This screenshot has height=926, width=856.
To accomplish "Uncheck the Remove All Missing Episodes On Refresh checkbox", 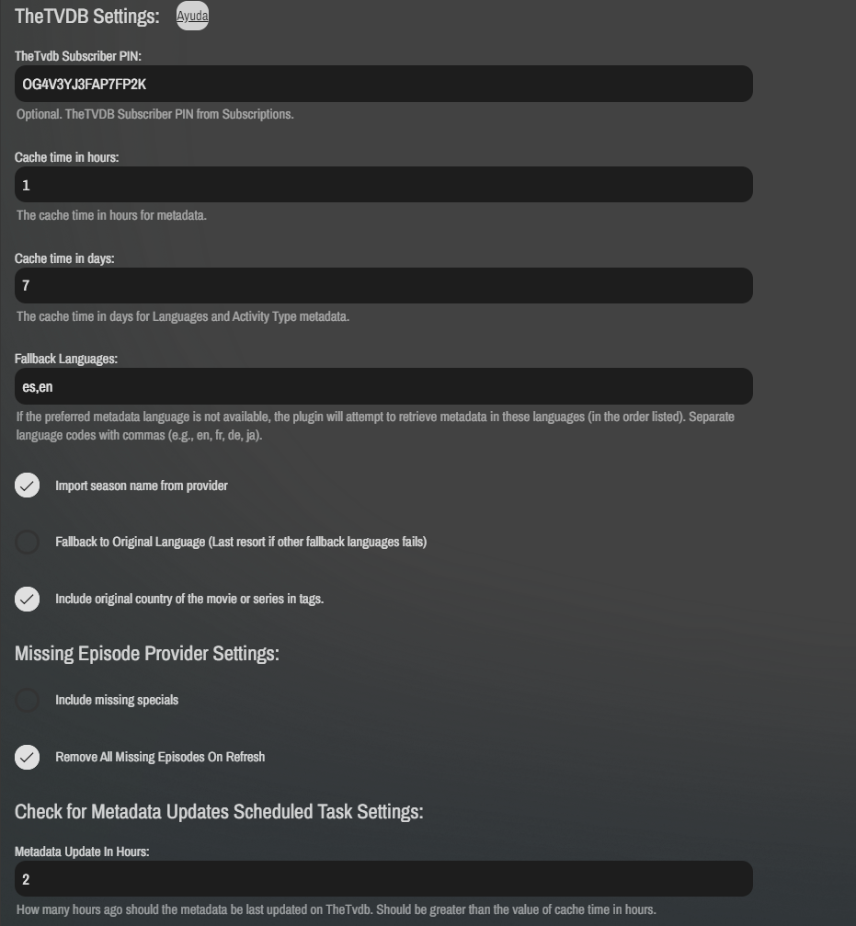I will point(28,758).
